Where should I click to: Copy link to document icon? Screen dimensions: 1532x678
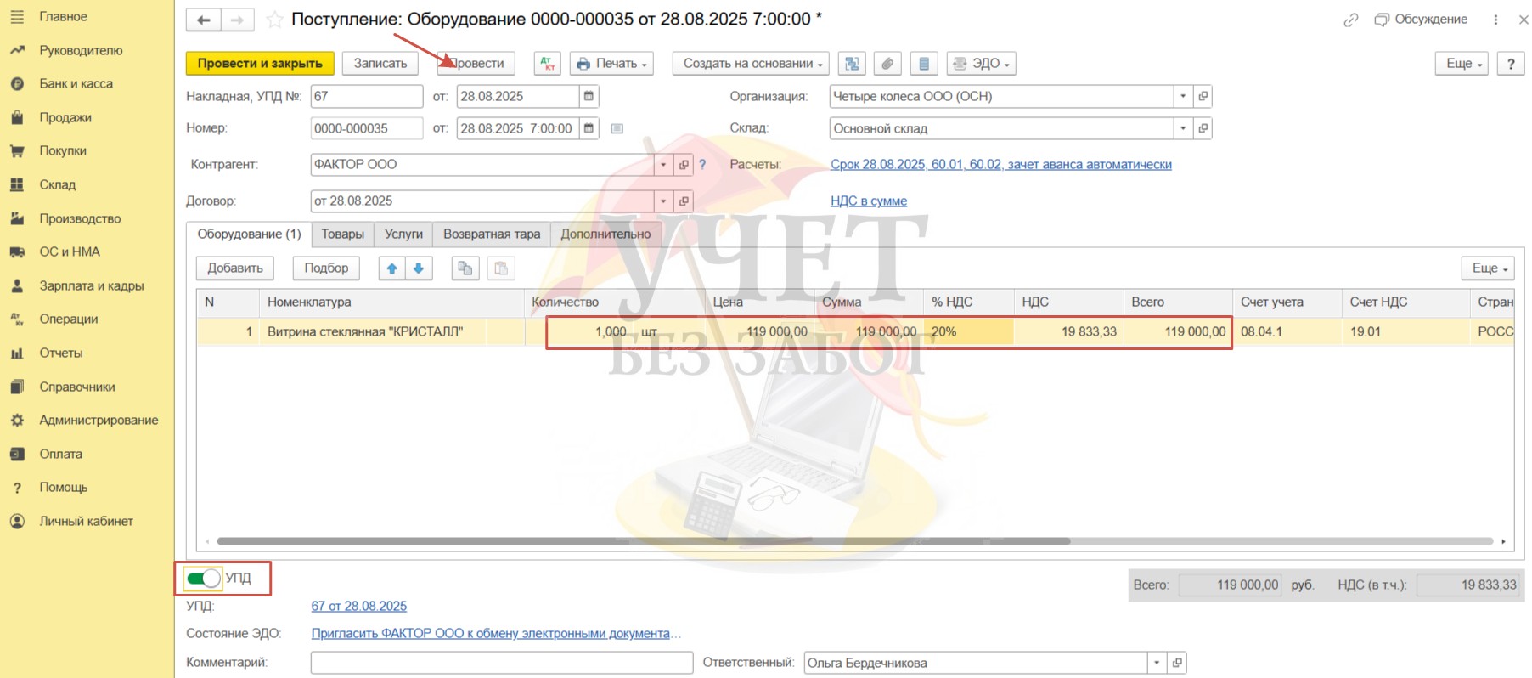point(1350,20)
